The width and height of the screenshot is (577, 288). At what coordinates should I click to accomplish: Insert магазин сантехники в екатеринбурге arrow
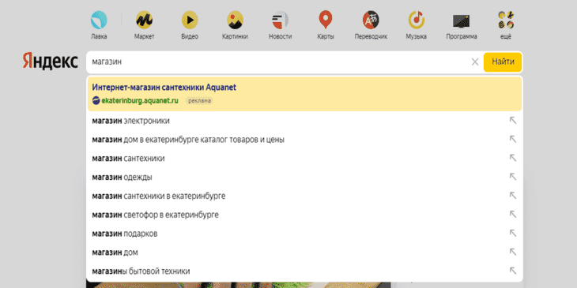point(513,196)
